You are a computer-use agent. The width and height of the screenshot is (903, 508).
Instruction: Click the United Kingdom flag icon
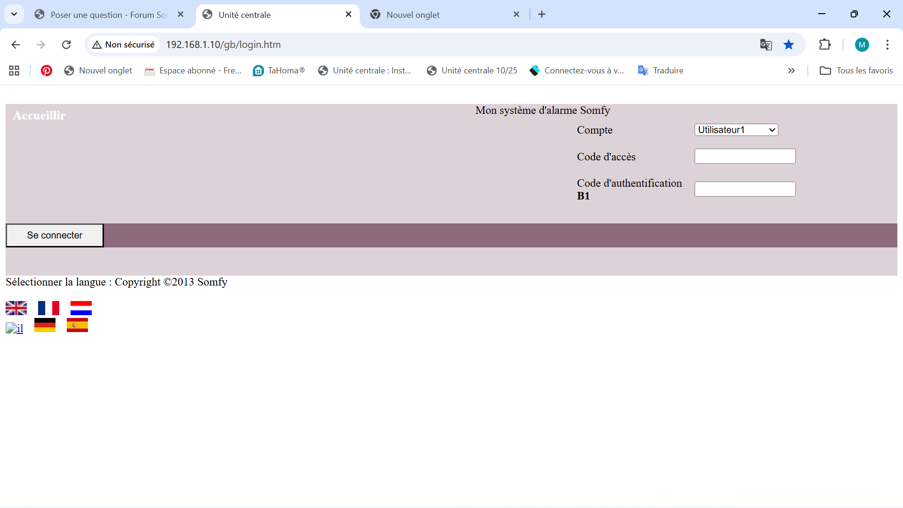16,308
